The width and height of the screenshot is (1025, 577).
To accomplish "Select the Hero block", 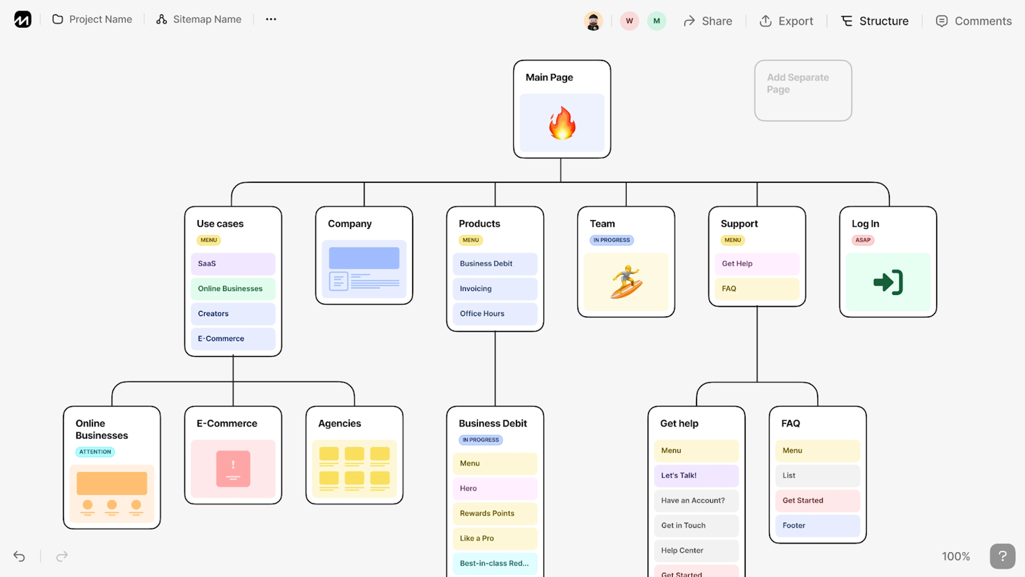I will 495,489.
